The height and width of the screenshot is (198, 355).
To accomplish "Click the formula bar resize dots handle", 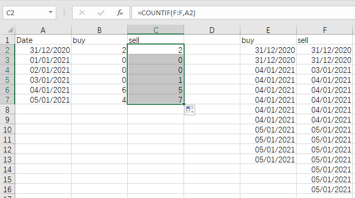I will (x=64, y=13).
